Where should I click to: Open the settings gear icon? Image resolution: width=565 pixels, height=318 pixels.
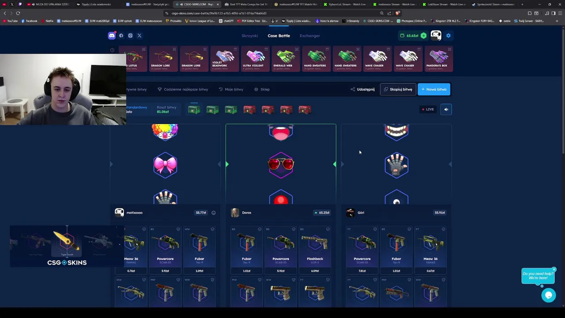(448, 36)
